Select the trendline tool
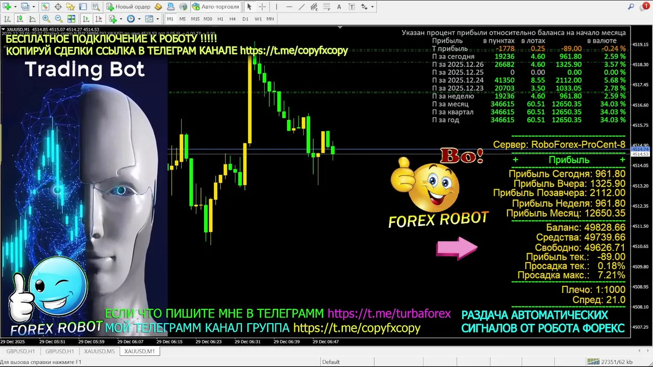653x367 pixels. (x=302, y=7)
